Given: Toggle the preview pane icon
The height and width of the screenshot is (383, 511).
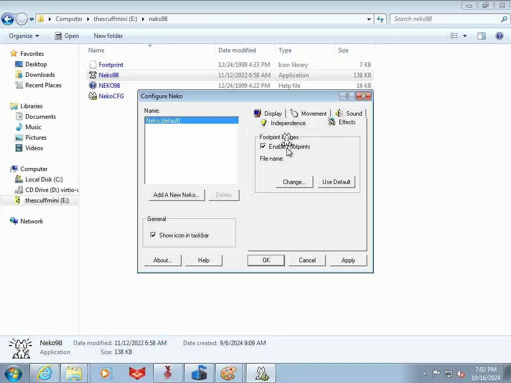Looking at the screenshot, I should coord(482,36).
